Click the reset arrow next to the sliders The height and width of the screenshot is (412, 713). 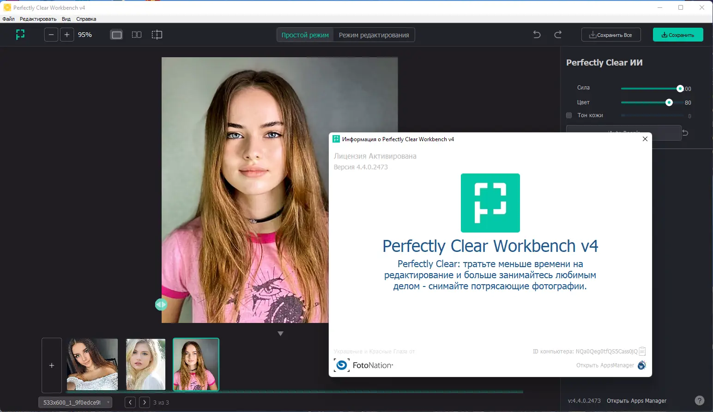[x=686, y=132]
